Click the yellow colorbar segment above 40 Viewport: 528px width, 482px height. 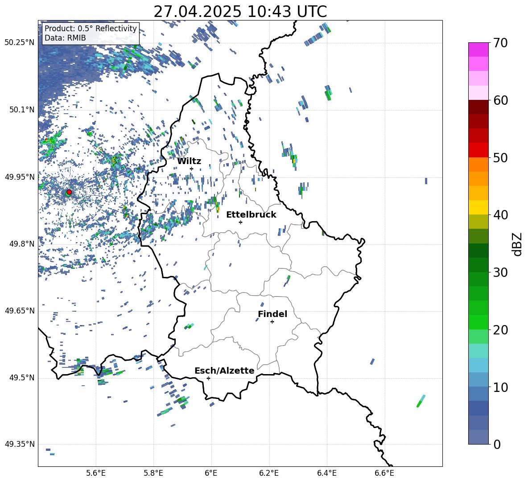click(478, 207)
